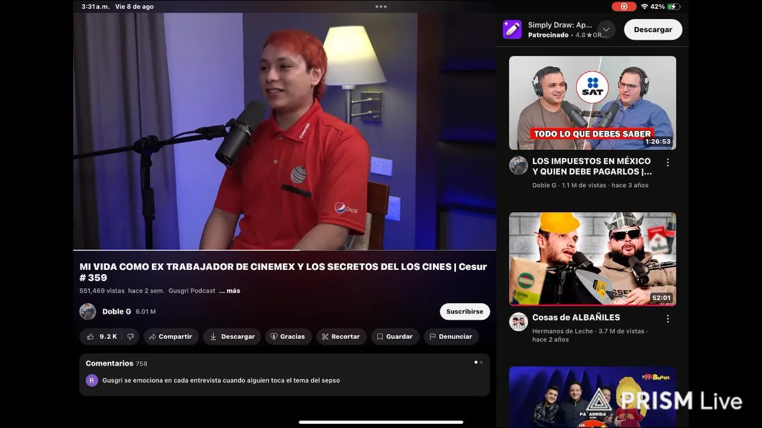Tap the battery indicator 42%
Image resolution: width=762 pixels, height=428 pixels.
[666, 7]
